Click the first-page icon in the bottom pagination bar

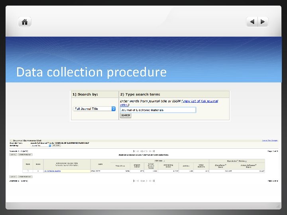134,181
